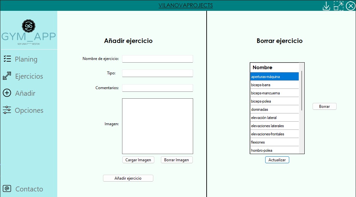The image size is (356, 197).
Task: Open Opciones from the sidebar
Action: tap(29, 110)
